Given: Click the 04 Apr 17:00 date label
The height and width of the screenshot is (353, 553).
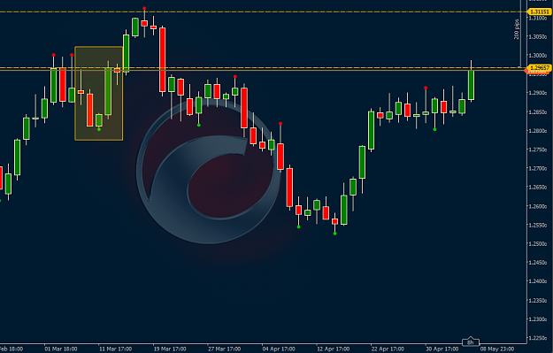Looking at the screenshot, I should [279, 349].
